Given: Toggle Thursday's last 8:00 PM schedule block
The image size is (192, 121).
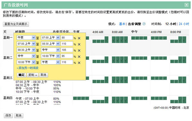Looking at the screenshot, I should pos(184,100).
